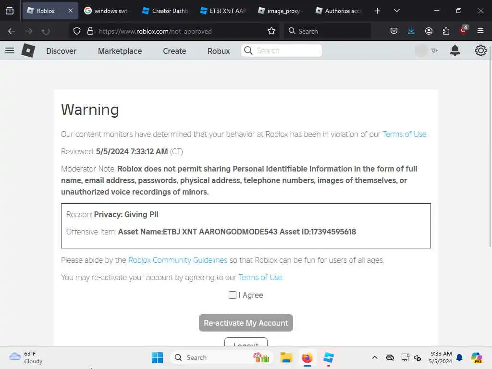Switch to Firefox in the taskbar
Viewport: 492px width, 369px height.
coord(307,357)
